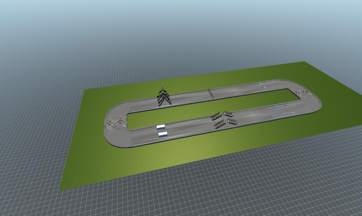Select the lower-left spike strip in the cluster
Viewport: 362px width, 216px height.
click(219, 124)
